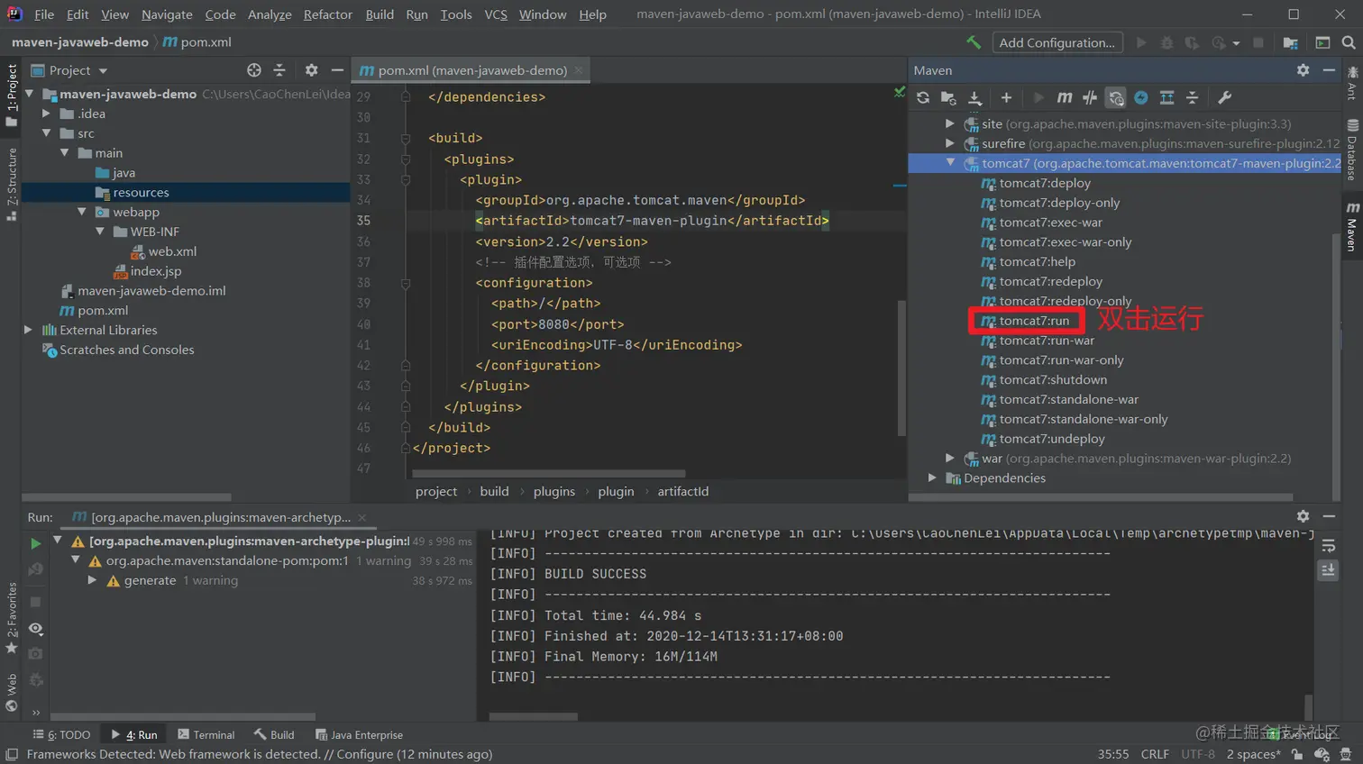The height and width of the screenshot is (764, 1363).
Task: Open Maven Settings wrench icon
Action: (1224, 97)
